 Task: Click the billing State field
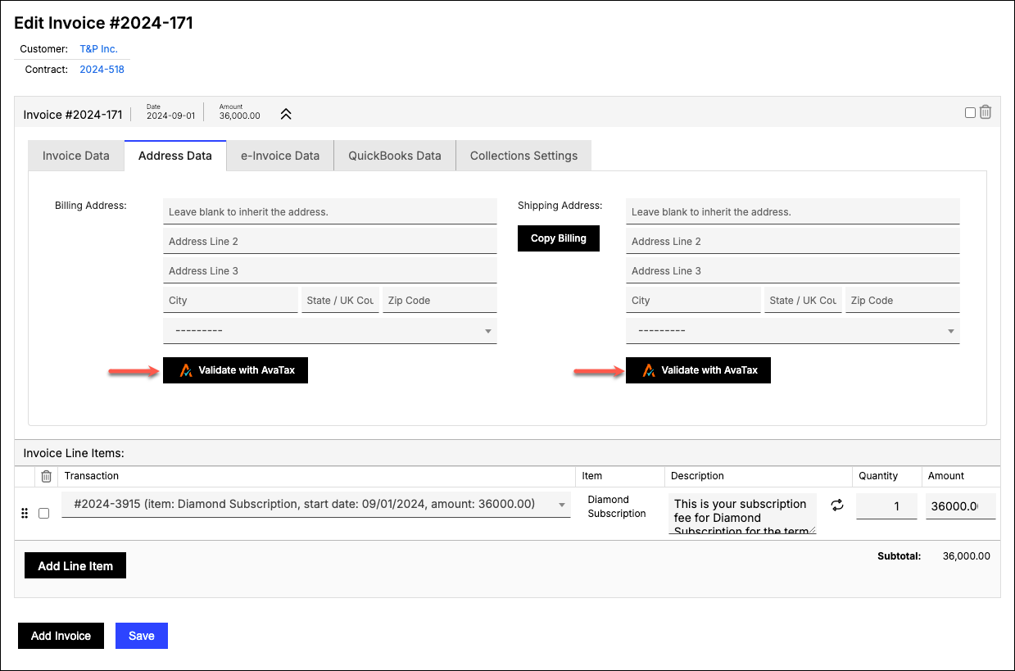point(340,300)
